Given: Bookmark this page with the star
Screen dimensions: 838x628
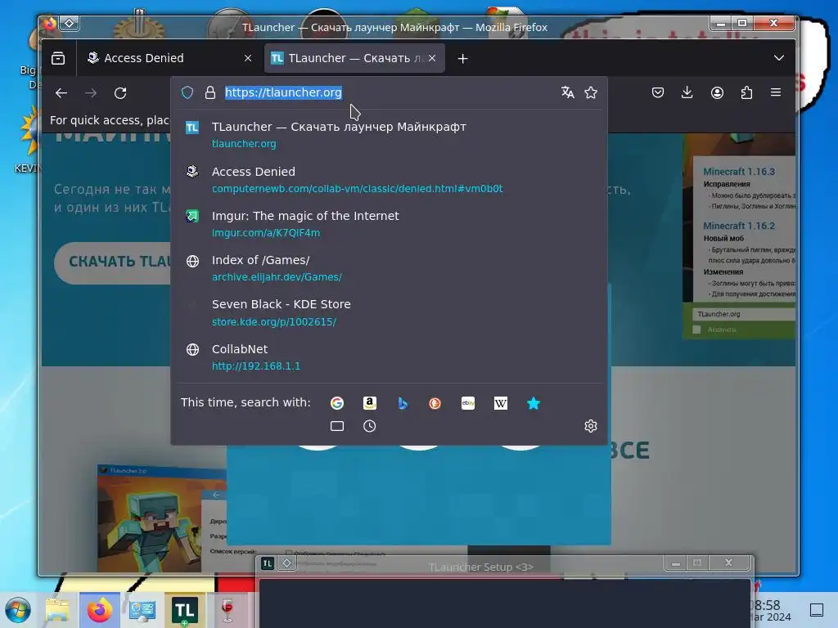Looking at the screenshot, I should coord(591,92).
